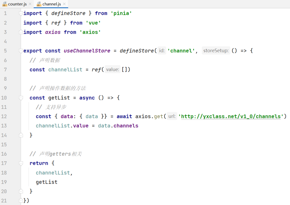Click line number 12 in the gutter
Viewport: 290px width, 205px height.
[x=4, y=116]
